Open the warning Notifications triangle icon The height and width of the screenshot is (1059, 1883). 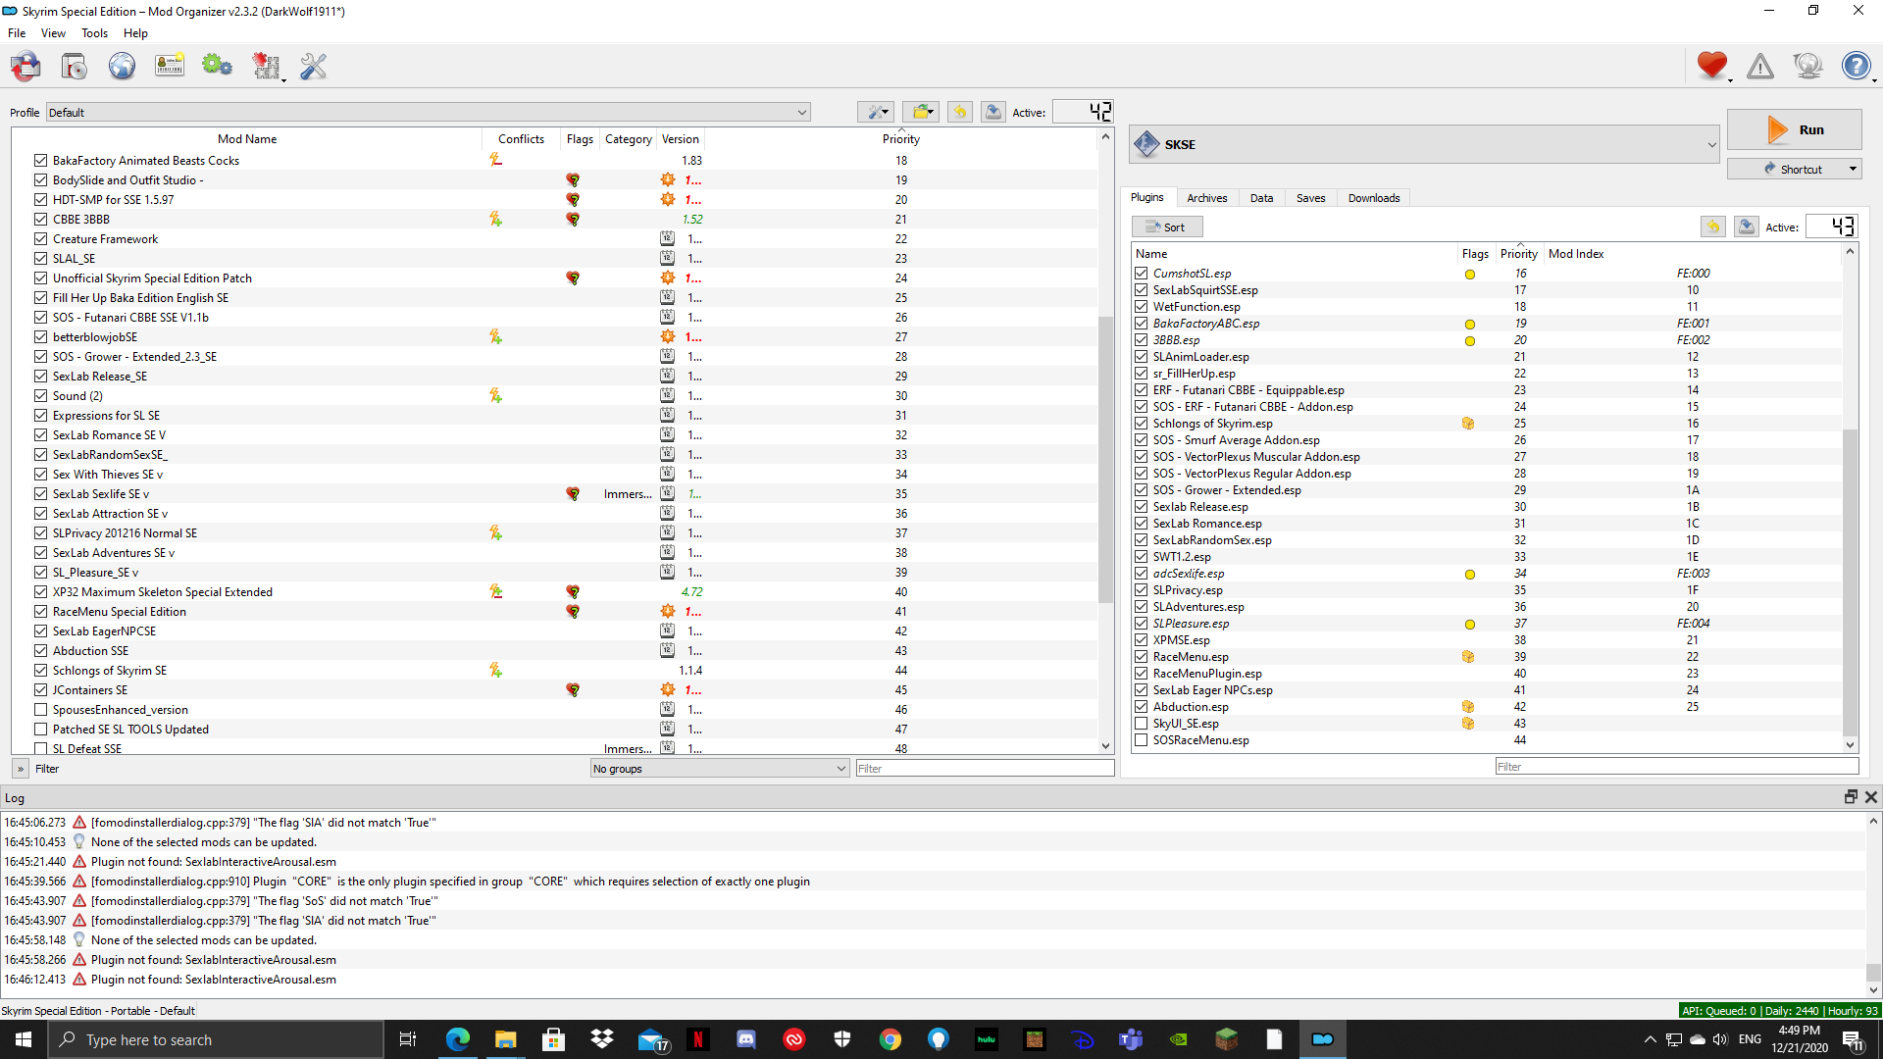tap(1760, 66)
